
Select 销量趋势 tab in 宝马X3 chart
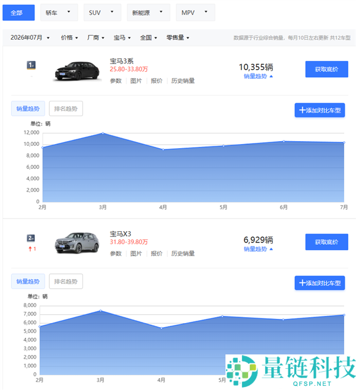(28, 282)
